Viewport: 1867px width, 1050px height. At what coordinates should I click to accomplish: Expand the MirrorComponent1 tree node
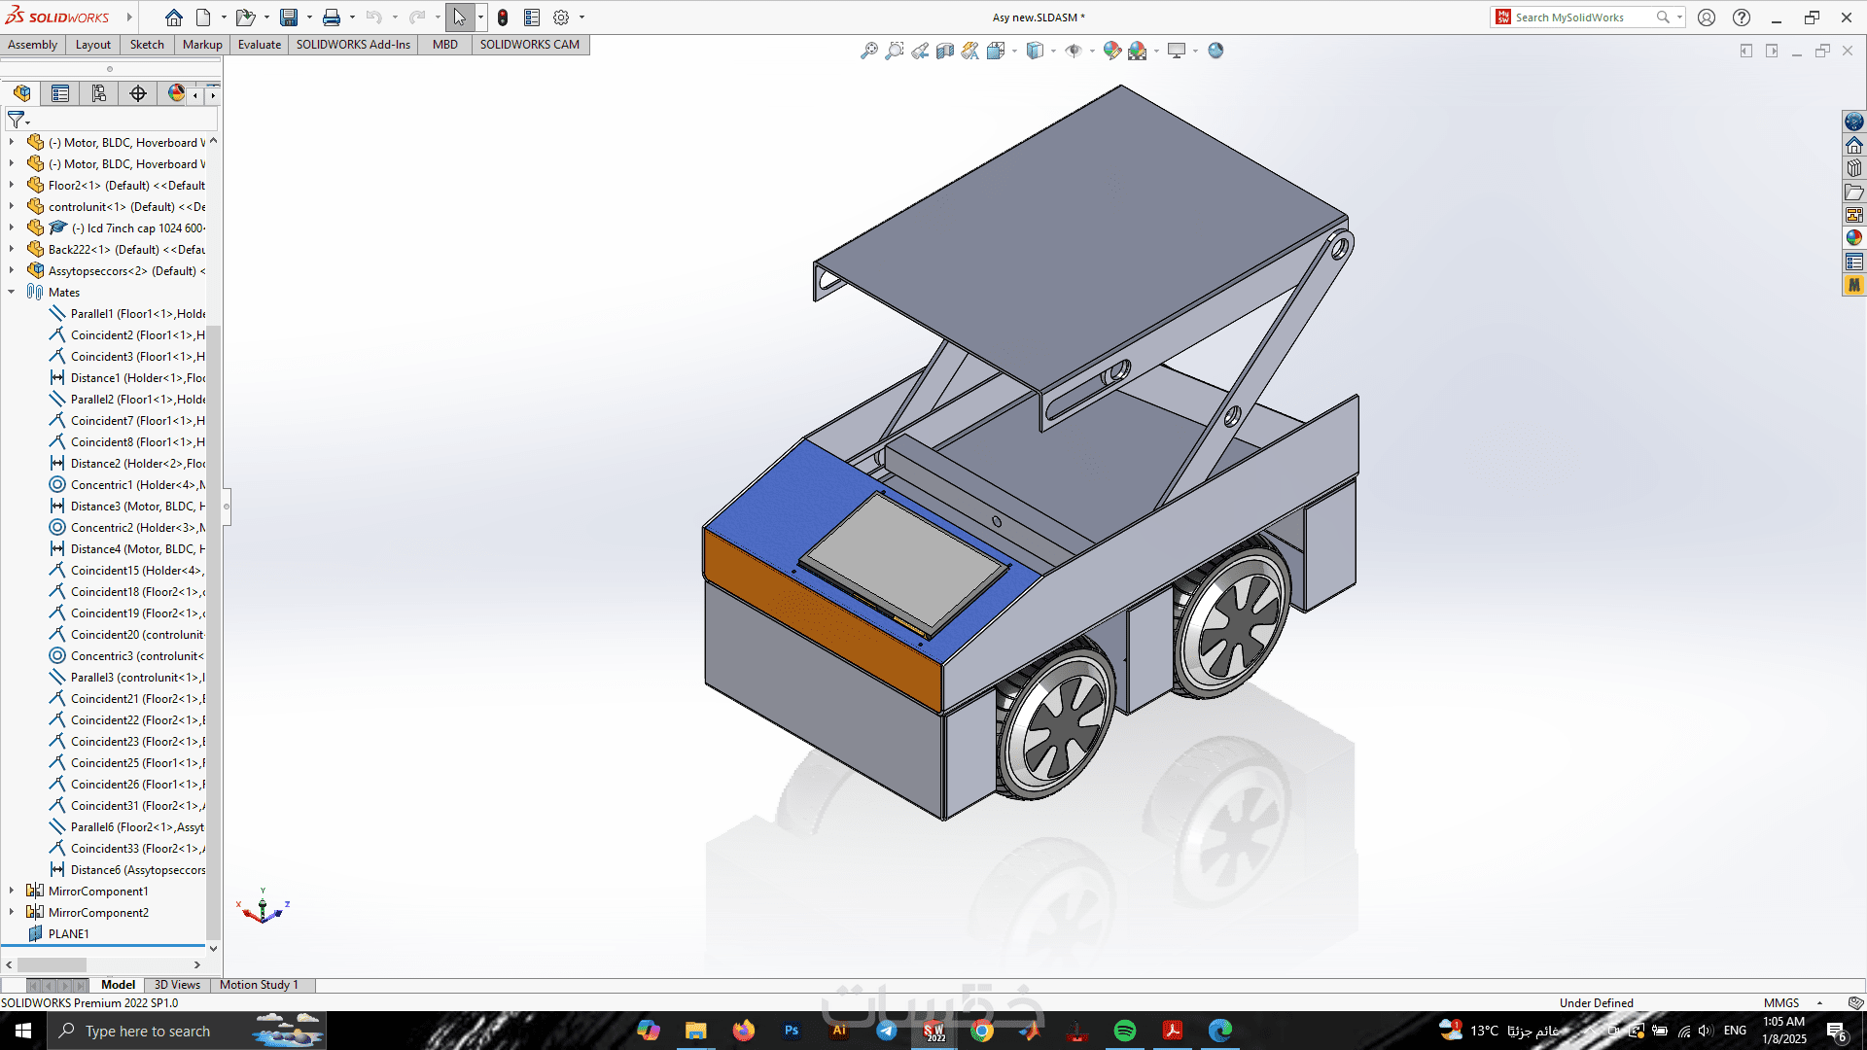click(x=12, y=891)
